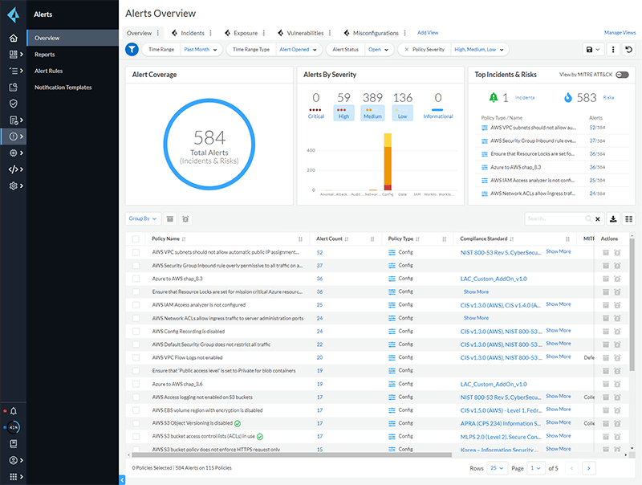This screenshot has height=485, width=642.
Task: Open the Group By dropdown
Action: point(143,218)
